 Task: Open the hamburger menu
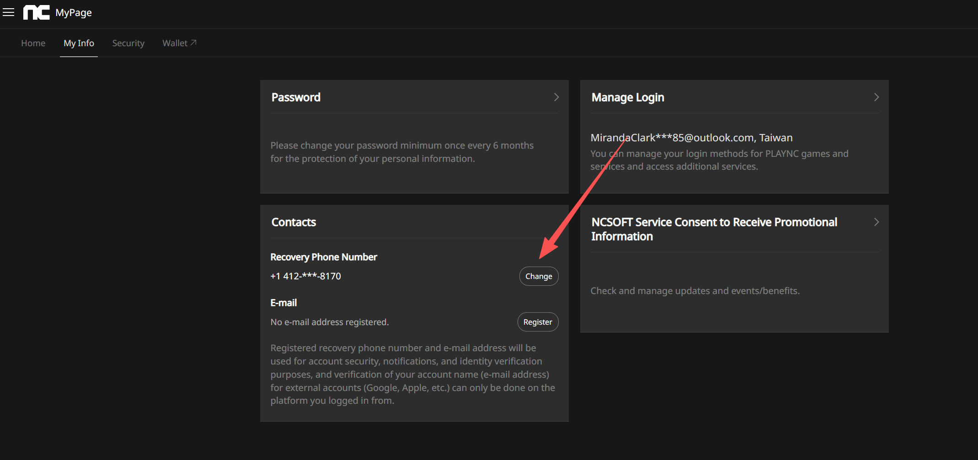point(8,12)
